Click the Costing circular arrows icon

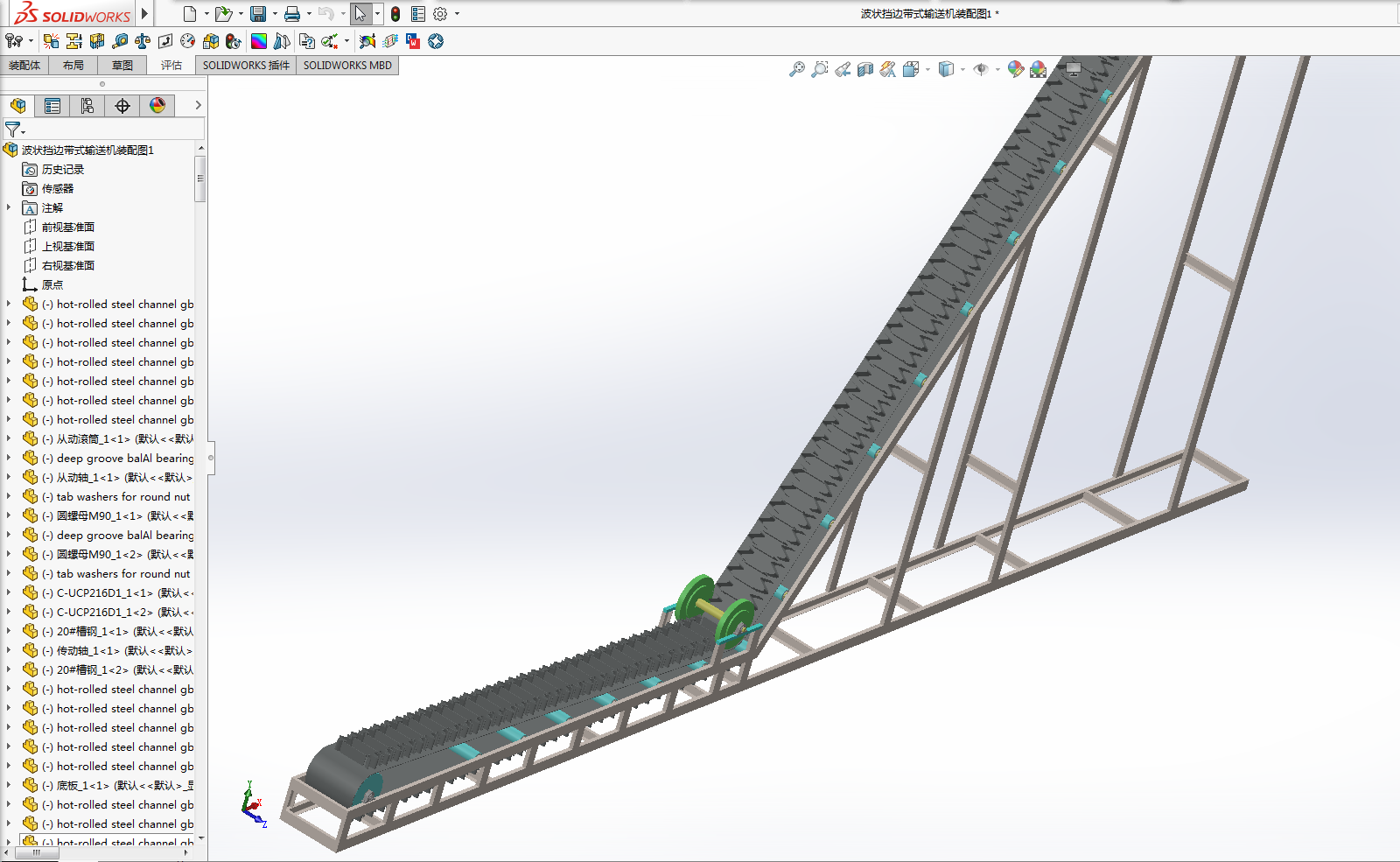click(436, 41)
